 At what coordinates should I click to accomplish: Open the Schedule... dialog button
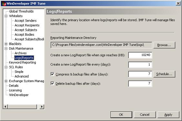click(164, 74)
